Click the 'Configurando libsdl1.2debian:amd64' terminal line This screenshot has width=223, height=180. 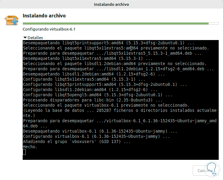[90, 90]
